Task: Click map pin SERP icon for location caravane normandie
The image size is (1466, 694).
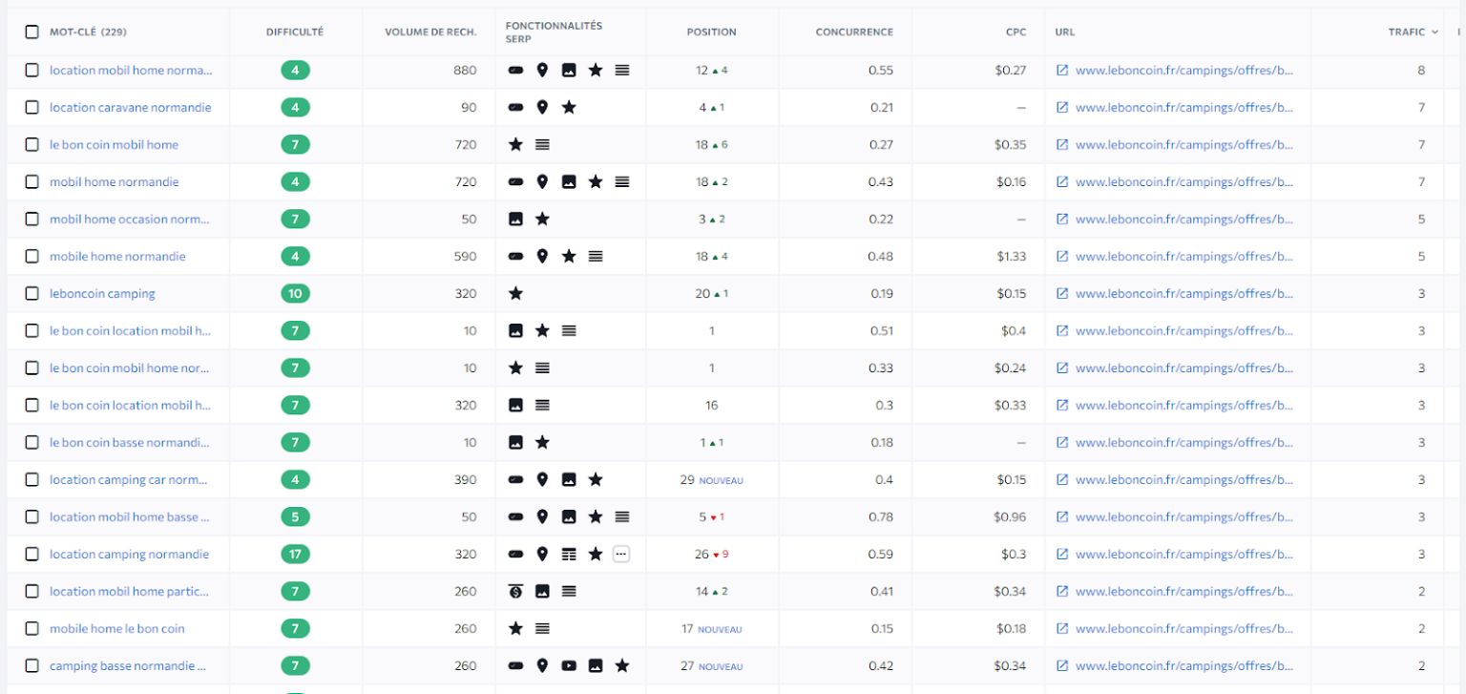Action: coord(542,108)
